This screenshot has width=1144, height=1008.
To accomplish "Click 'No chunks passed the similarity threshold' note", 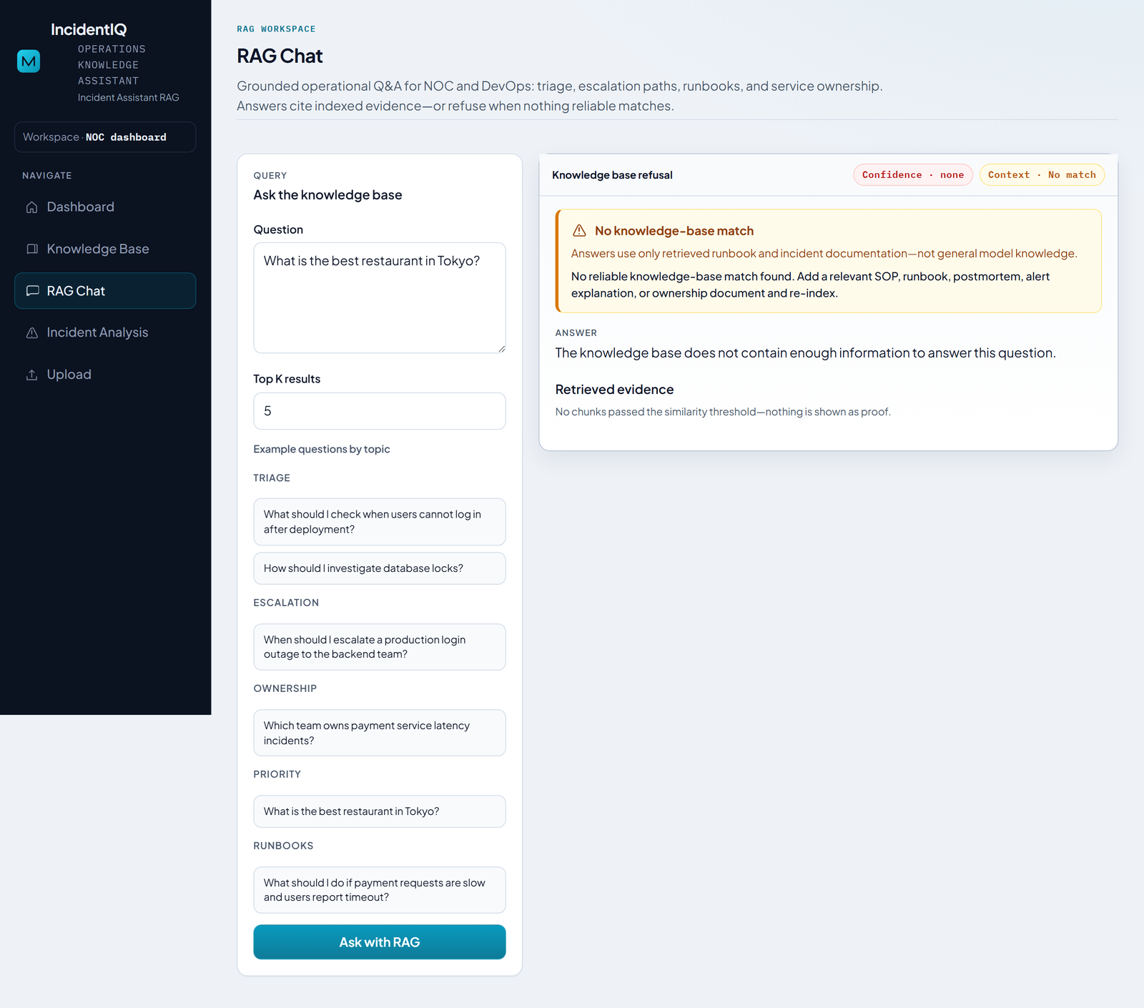I will point(723,412).
